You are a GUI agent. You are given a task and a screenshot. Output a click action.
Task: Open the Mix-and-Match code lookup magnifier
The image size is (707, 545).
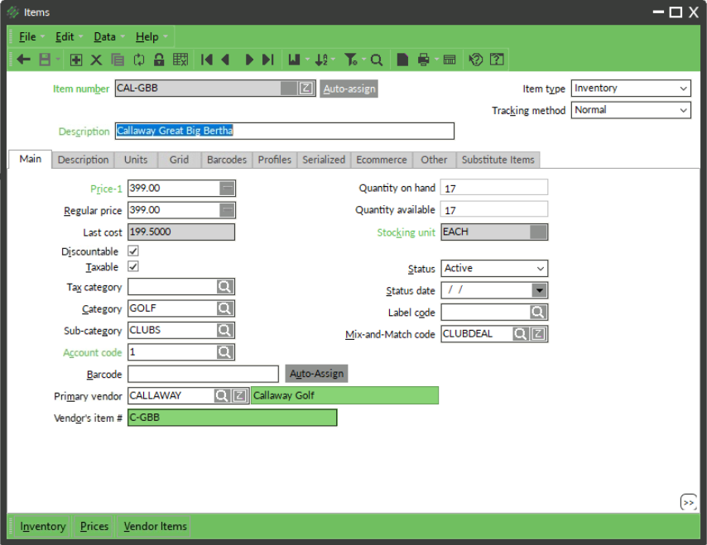521,334
